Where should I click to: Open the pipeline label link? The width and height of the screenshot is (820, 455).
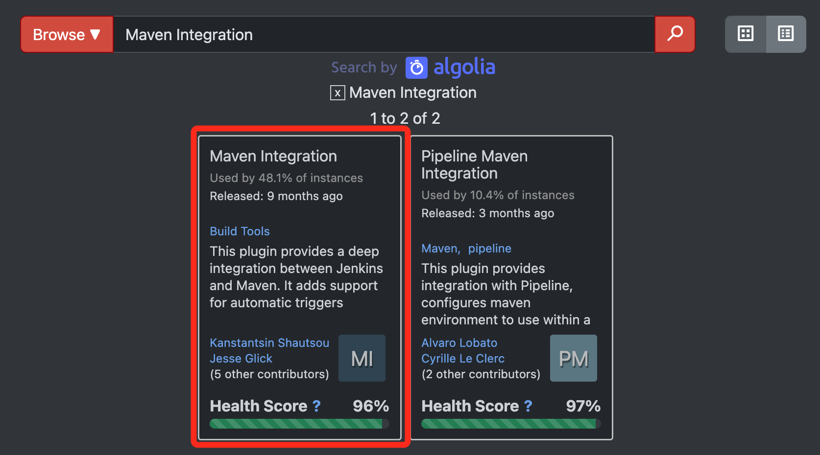pos(489,249)
